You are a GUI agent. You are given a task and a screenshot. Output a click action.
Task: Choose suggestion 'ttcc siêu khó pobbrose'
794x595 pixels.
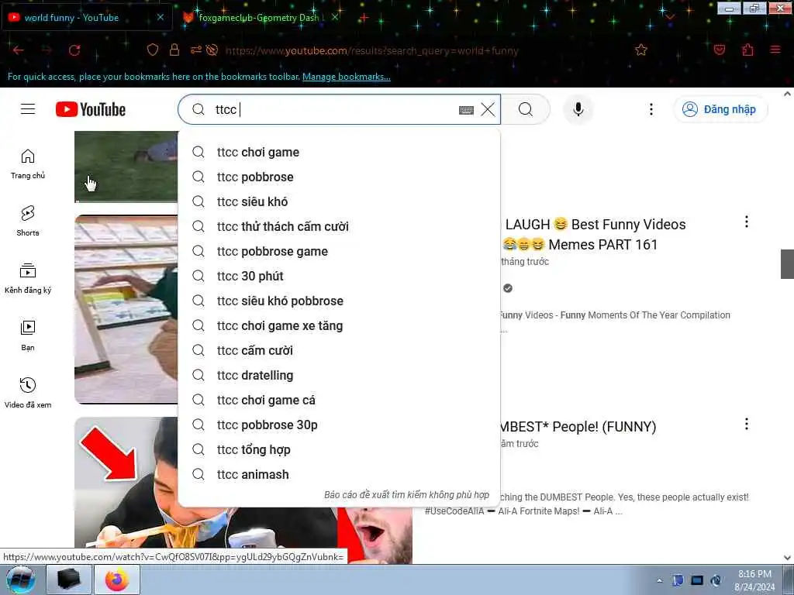tap(339, 301)
